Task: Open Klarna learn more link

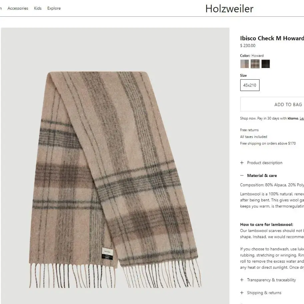Action: [302, 118]
